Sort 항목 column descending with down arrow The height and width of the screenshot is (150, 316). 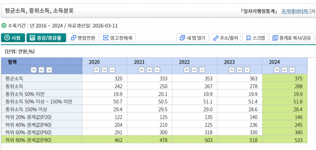point(41,70)
